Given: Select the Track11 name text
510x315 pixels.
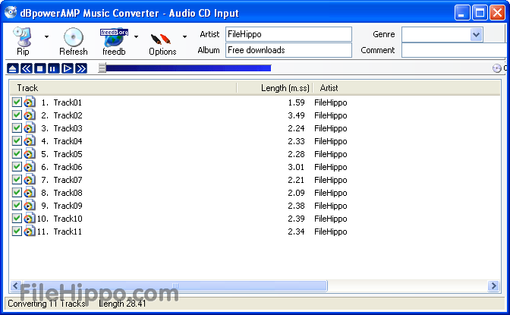Looking at the screenshot, I should coord(68,232).
